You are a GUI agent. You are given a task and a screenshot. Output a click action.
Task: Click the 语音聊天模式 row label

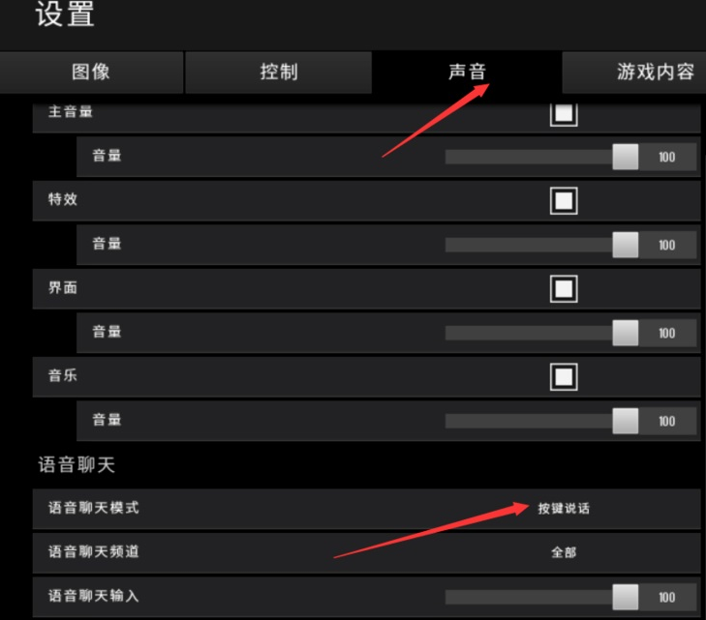tap(94, 508)
